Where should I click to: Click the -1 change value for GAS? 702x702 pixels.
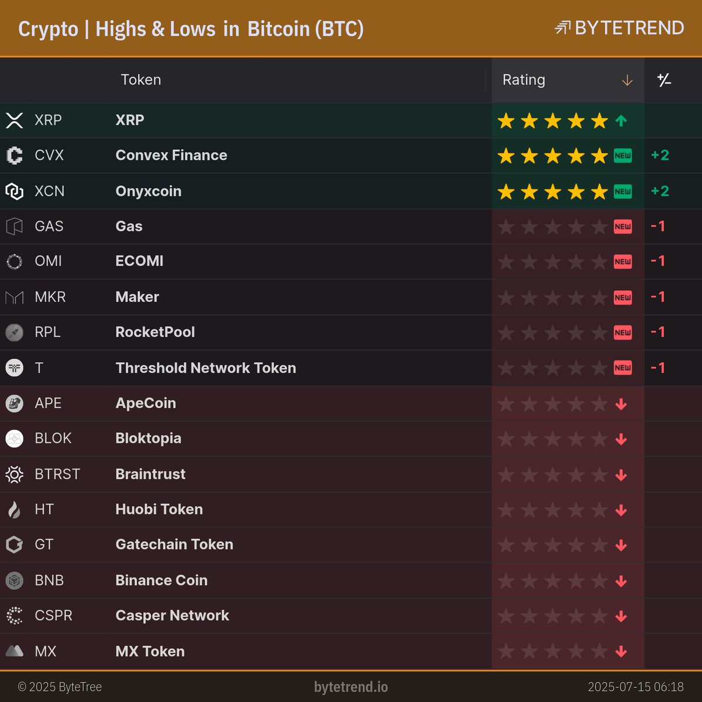click(x=658, y=226)
